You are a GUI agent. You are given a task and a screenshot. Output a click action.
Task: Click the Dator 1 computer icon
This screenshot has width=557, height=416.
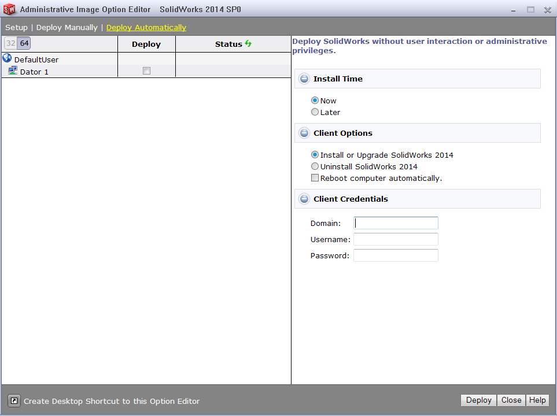point(13,70)
